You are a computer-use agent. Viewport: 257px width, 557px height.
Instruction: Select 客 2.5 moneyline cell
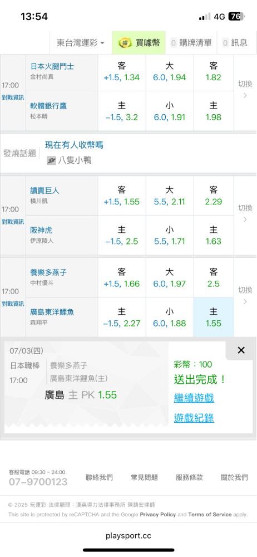[214, 278]
